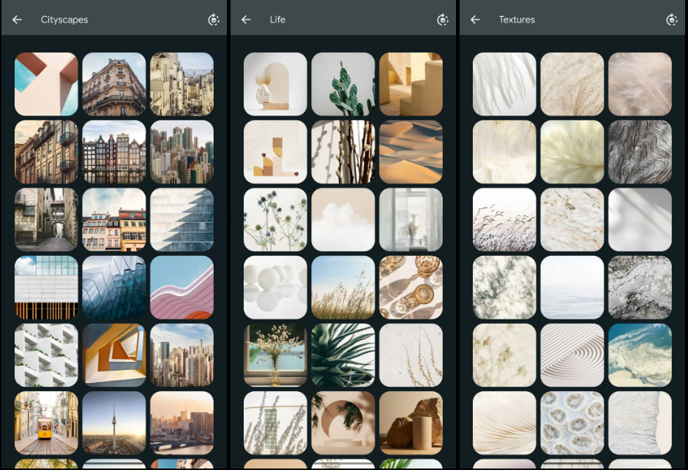Select the soft gray shadow streaks texture

coord(640,219)
